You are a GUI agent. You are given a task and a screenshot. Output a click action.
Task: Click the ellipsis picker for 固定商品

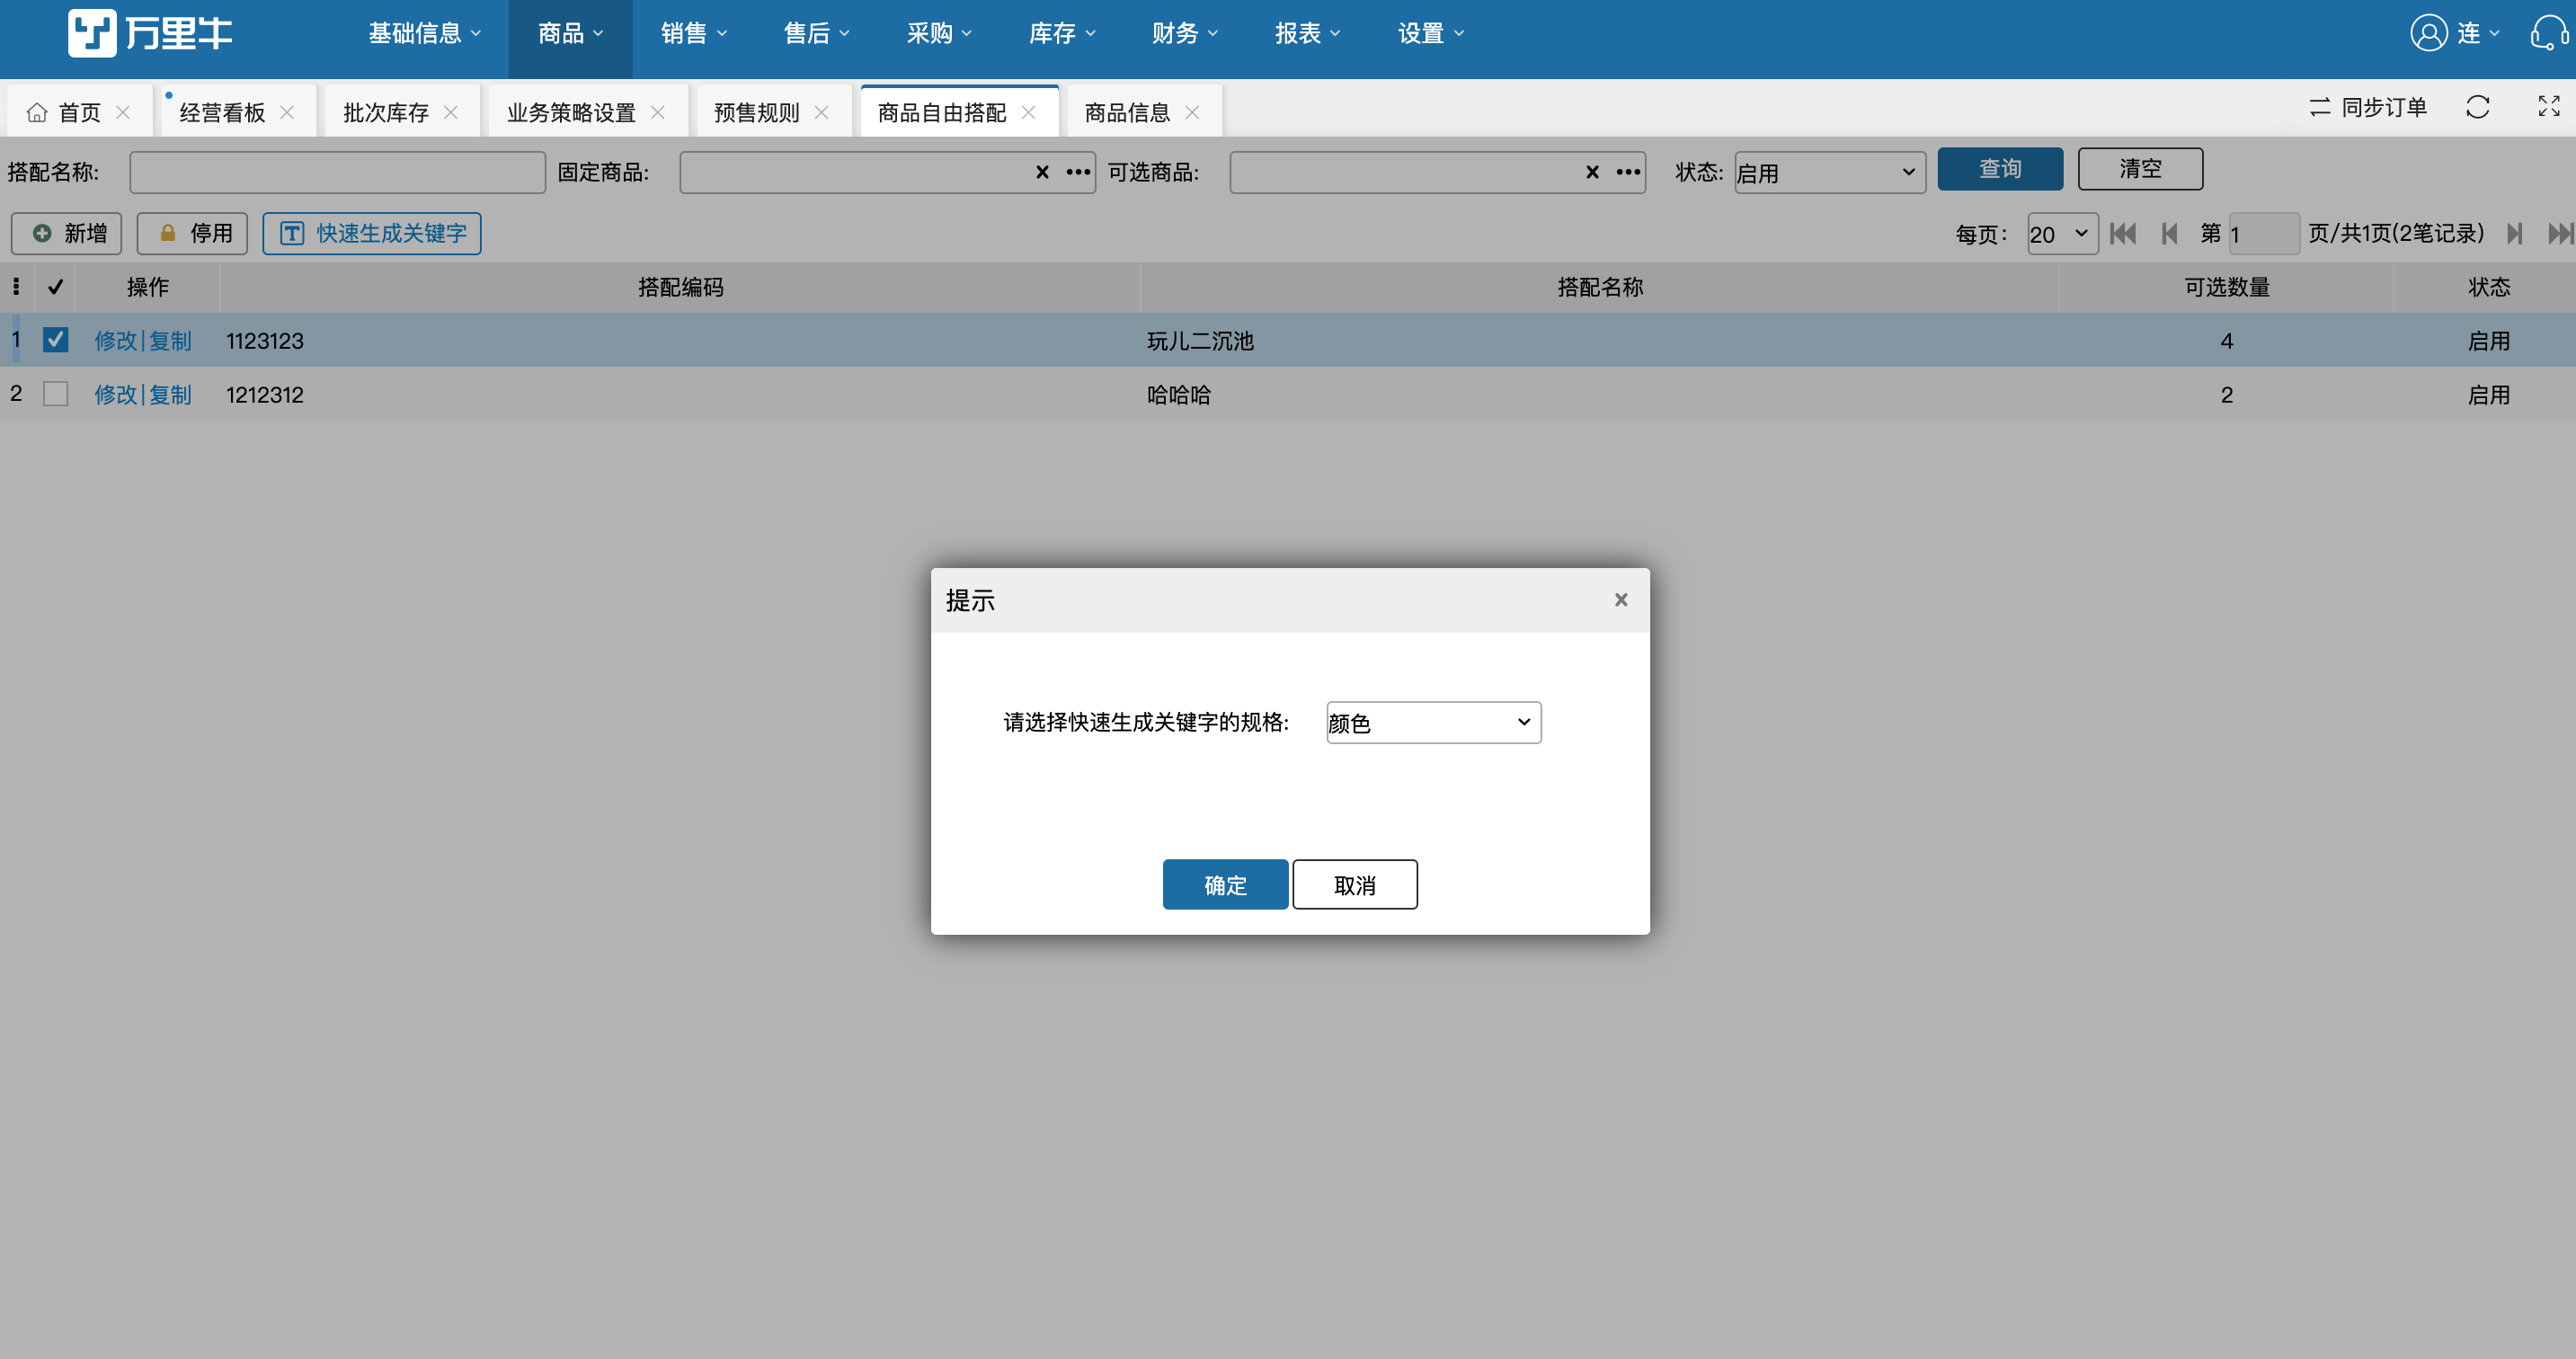(1078, 172)
